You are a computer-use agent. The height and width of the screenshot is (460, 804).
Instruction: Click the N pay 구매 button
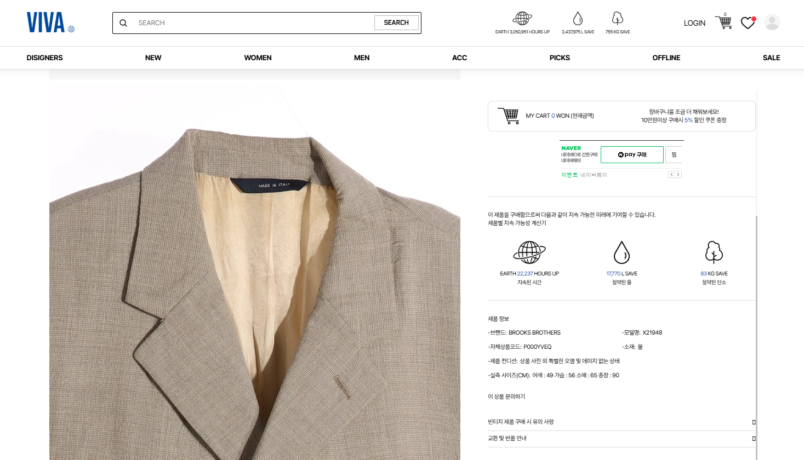[632, 154]
